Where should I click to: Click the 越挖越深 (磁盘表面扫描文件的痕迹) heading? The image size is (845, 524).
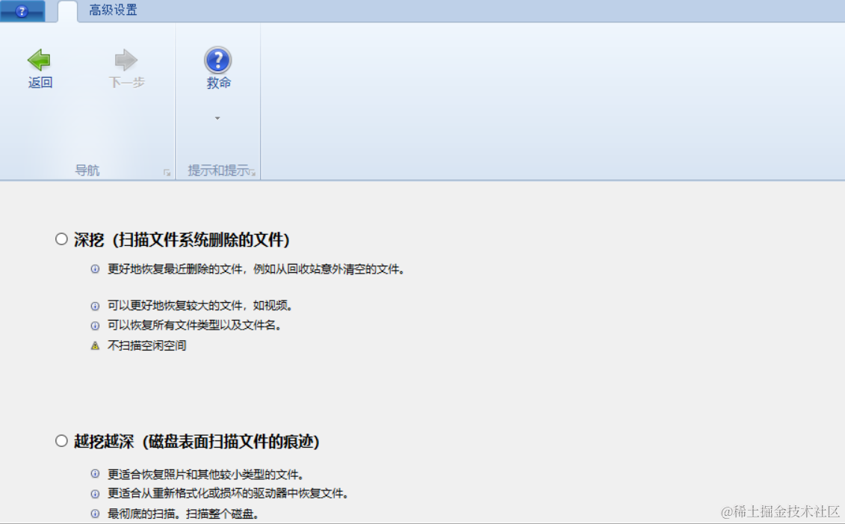196,442
